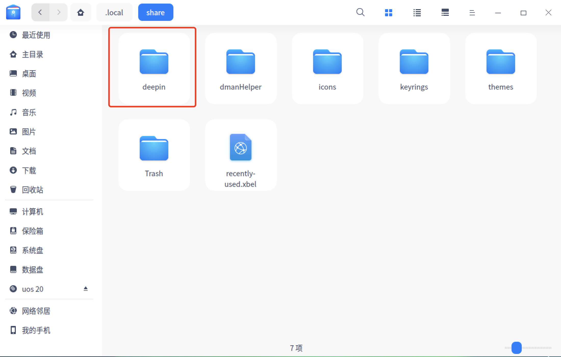Minimize the file manager window
Image resolution: width=561 pixels, height=357 pixels.
[x=498, y=12]
